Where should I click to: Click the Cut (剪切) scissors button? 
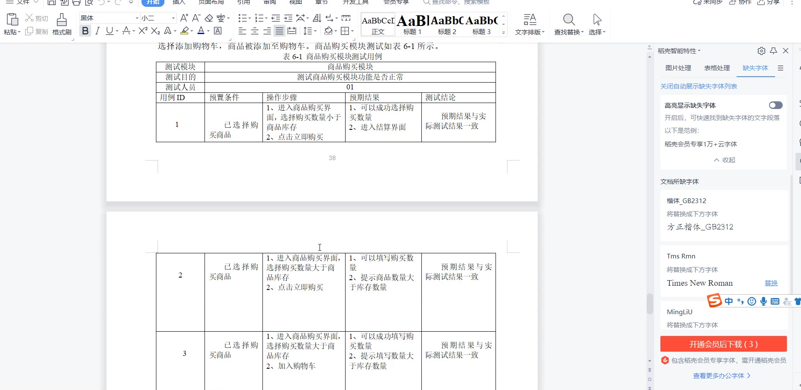[x=36, y=18]
